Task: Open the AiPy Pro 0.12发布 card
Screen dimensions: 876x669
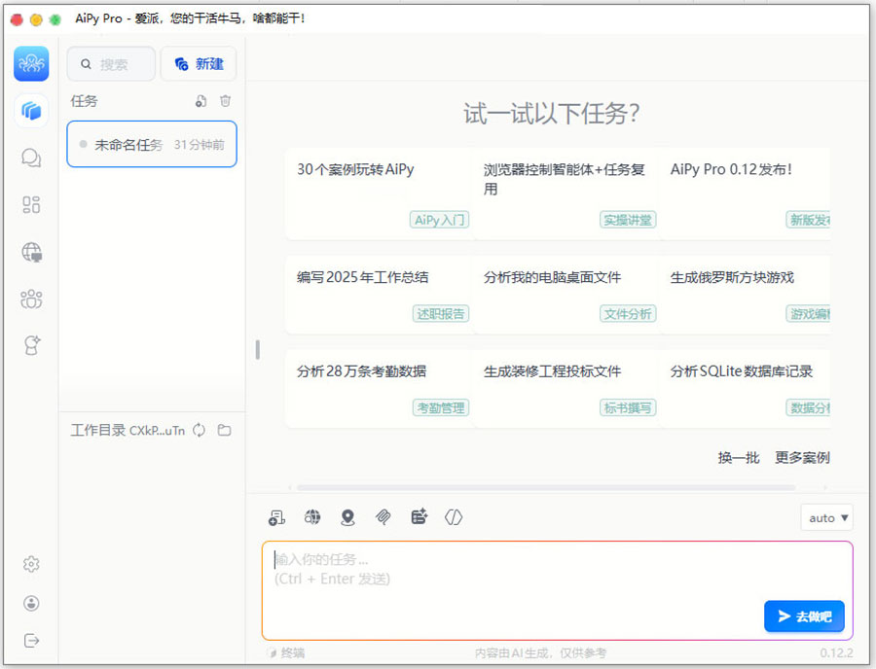Action: (746, 194)
